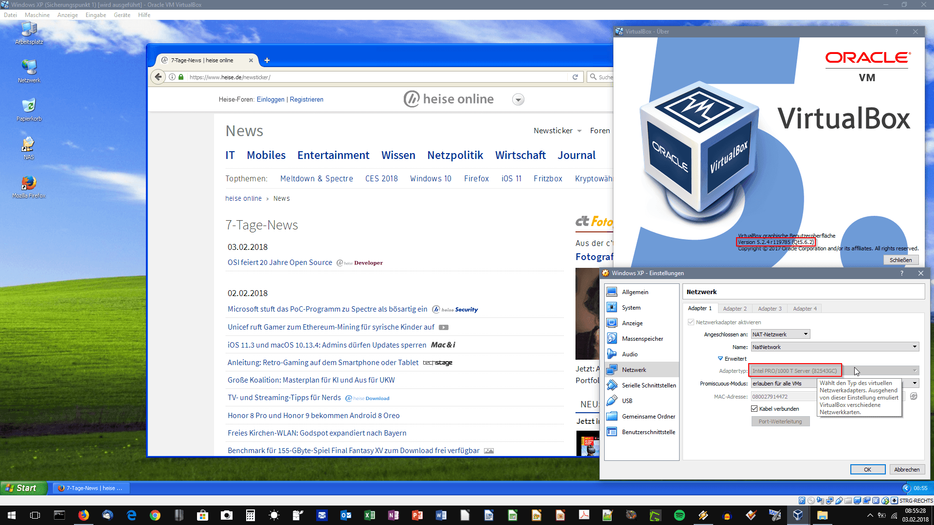Select Netzwerk settings category
The image size is (934, 525).
(641, 370)
